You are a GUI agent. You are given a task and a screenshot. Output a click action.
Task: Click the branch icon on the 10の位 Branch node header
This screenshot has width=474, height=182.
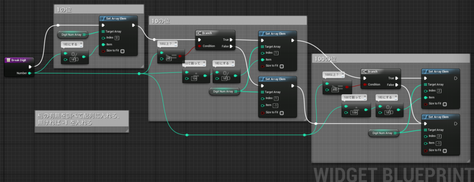click(200, 34)
